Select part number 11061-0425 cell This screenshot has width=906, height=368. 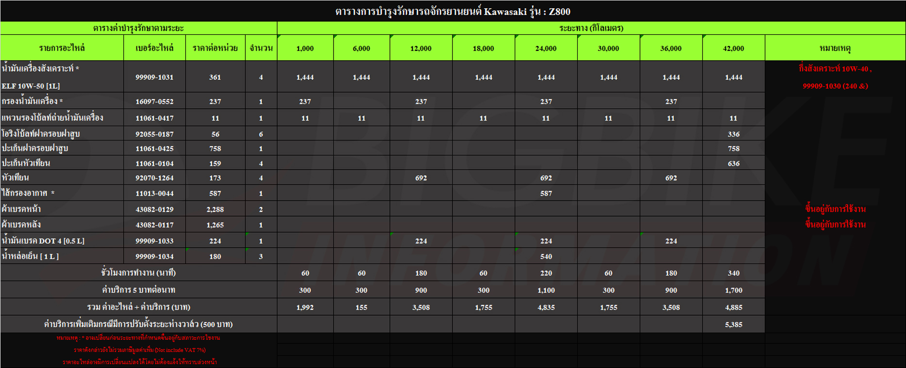(x=154, y=148)
